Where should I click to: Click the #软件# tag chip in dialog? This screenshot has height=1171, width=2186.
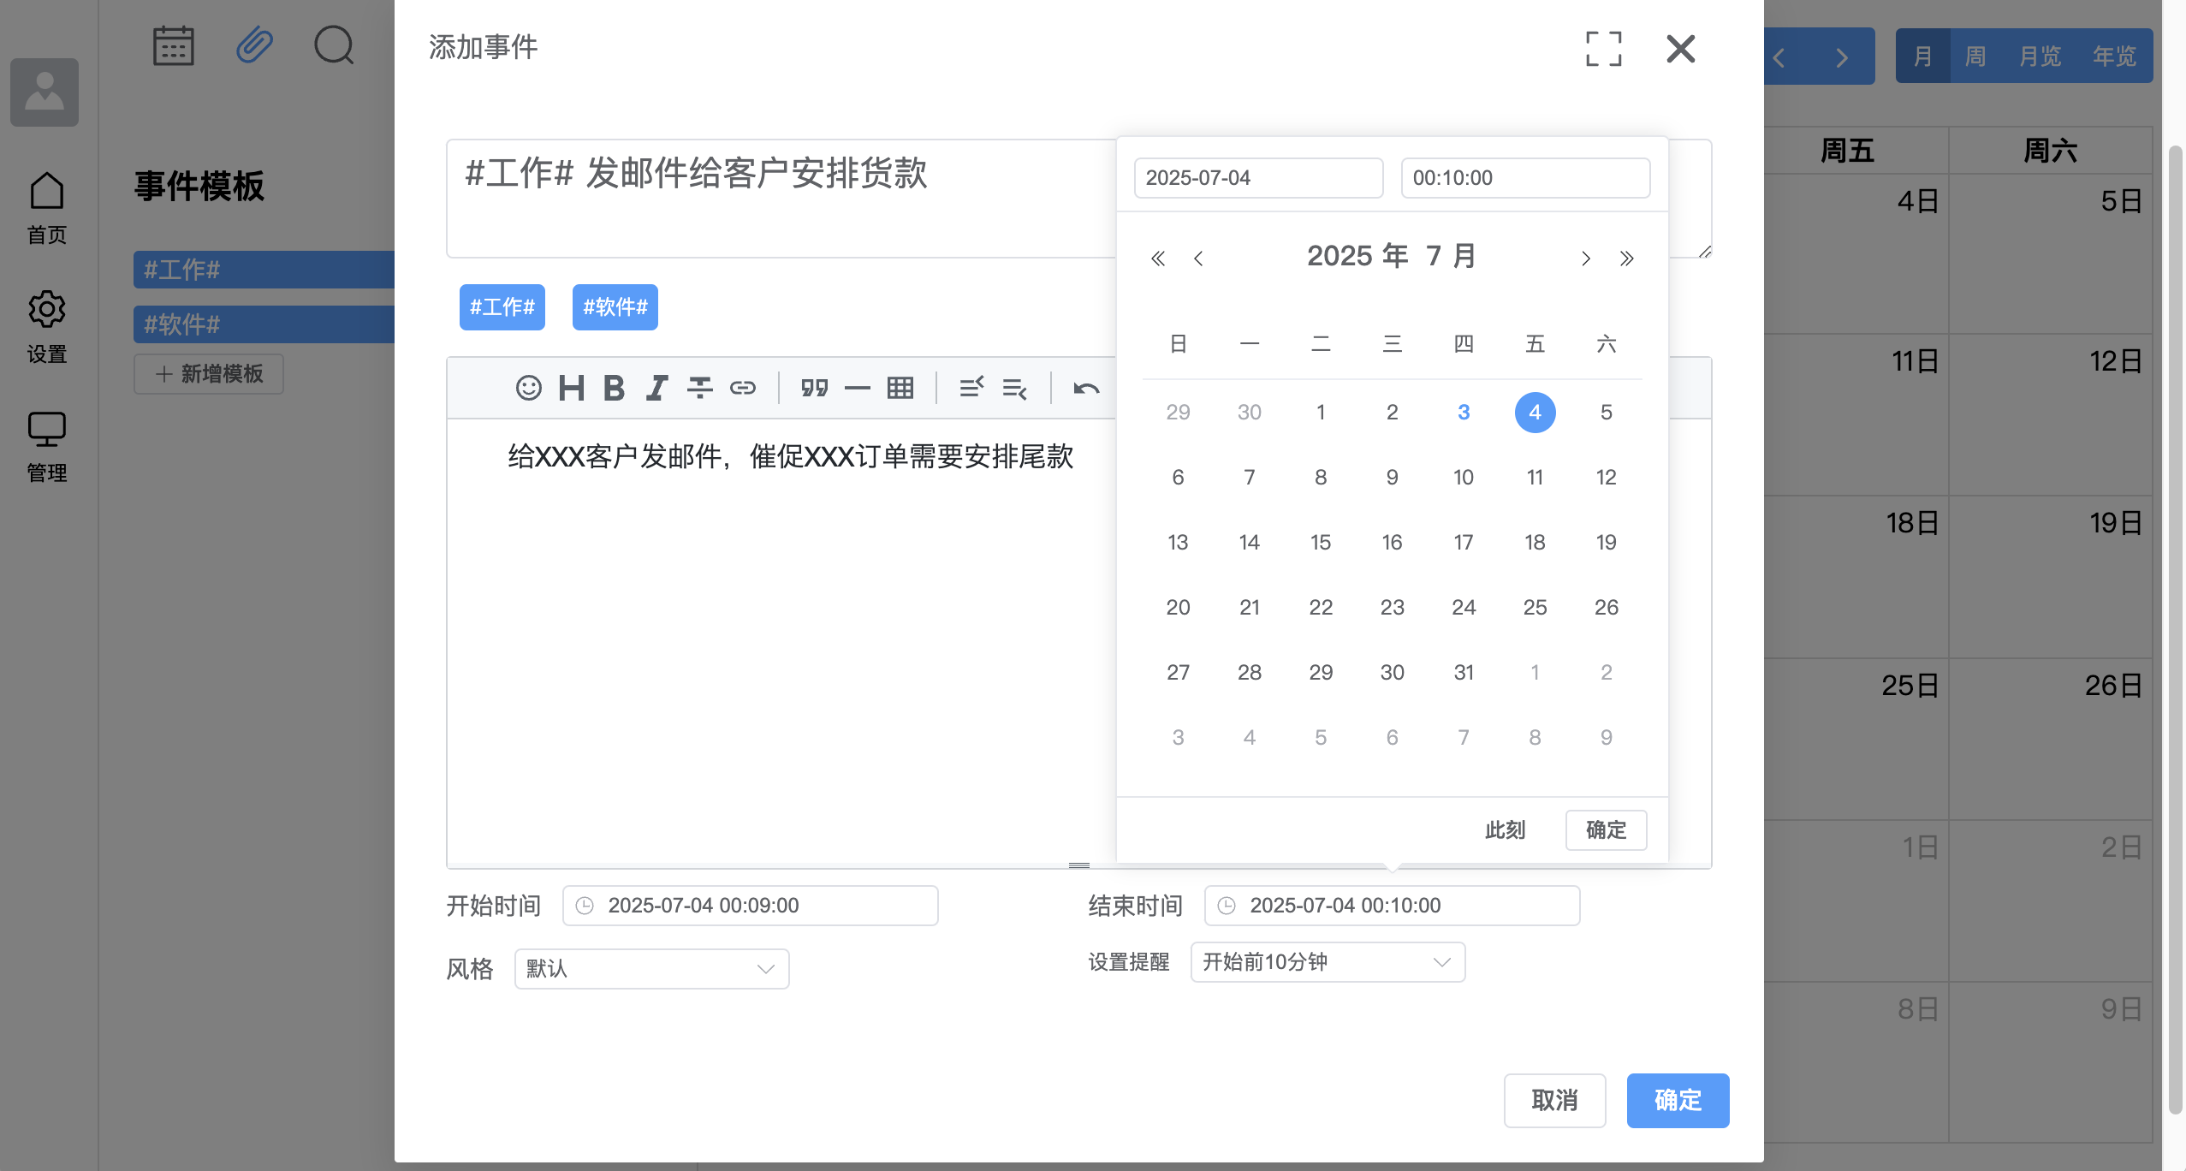615,307
